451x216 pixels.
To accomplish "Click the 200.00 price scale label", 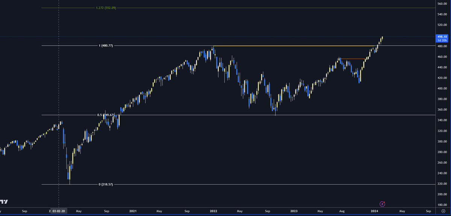I will pyautogui.click(x=442, y=194).
